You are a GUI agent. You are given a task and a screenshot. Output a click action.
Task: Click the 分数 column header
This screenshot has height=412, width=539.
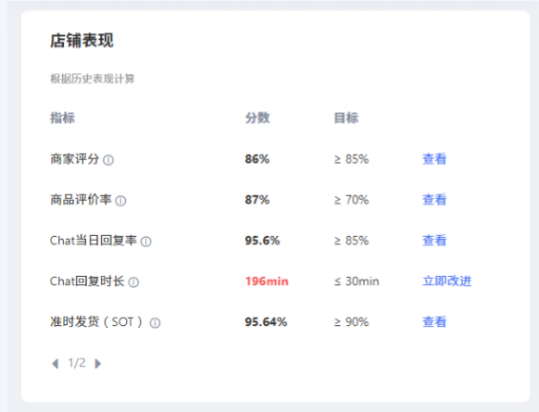pos(257,118)
